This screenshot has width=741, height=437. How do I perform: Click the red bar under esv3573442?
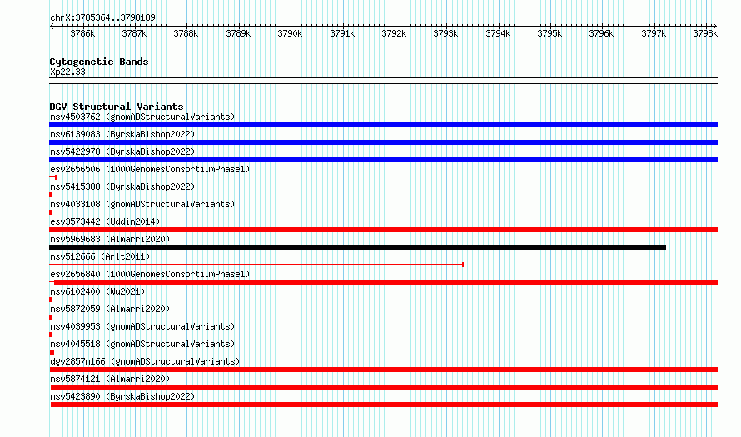point(383,230)
